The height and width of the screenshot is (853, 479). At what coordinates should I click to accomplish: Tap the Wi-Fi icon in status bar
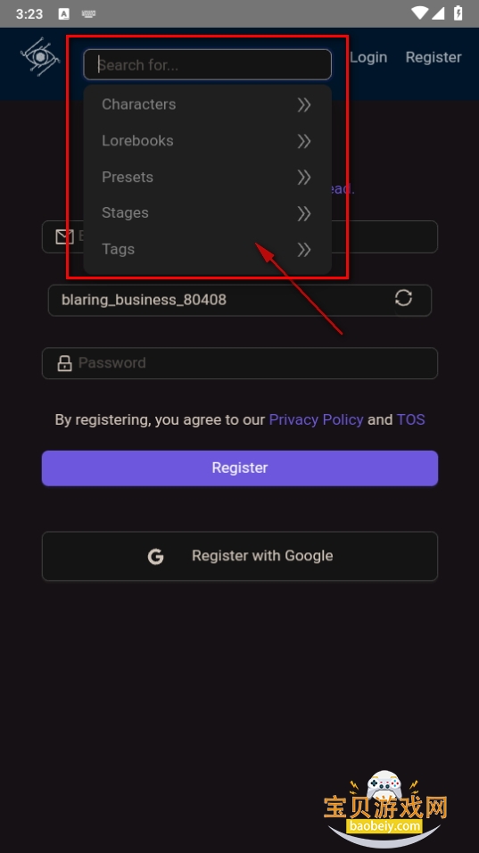420,13
